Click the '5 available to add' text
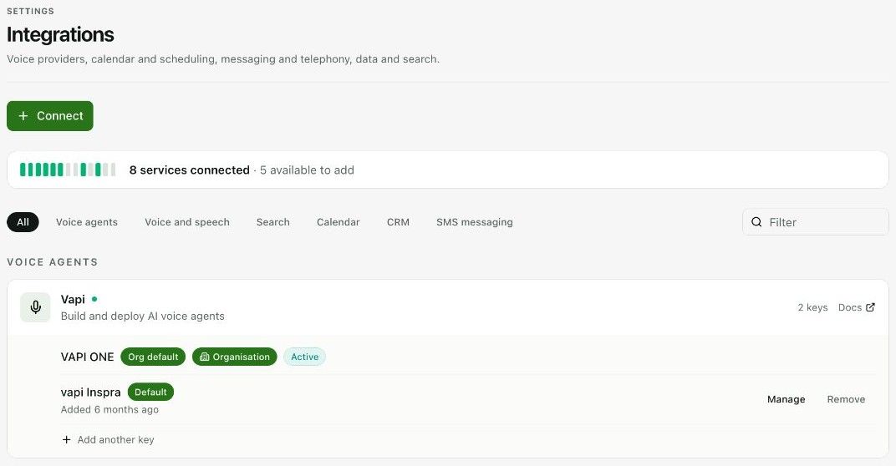This screenshot has height=466, width=896. 307,170
